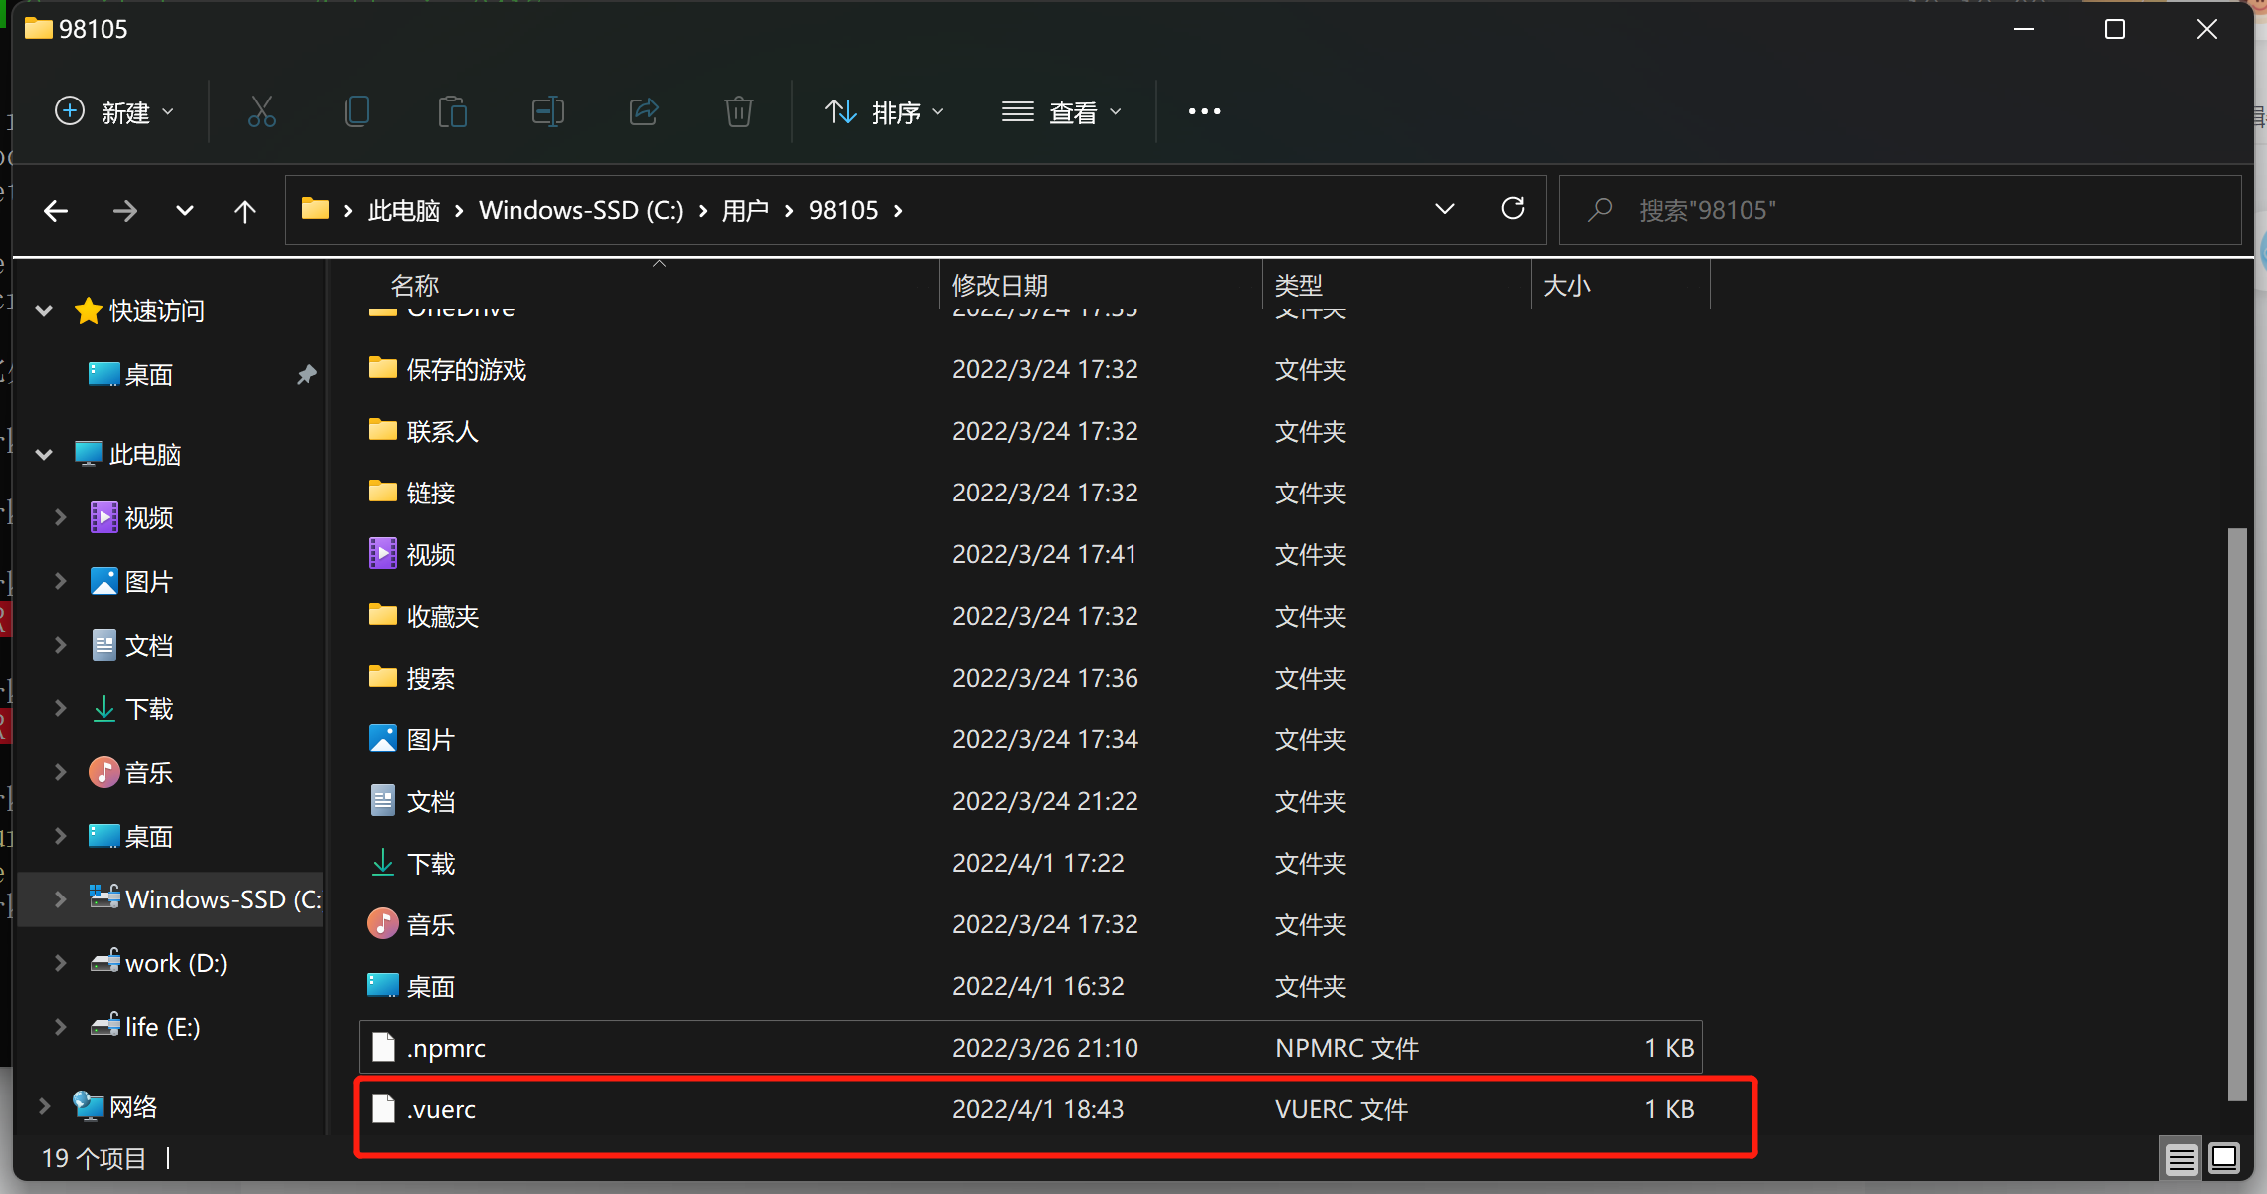
Task: Expand the work (D:) drive tree node
Action: 60,963
